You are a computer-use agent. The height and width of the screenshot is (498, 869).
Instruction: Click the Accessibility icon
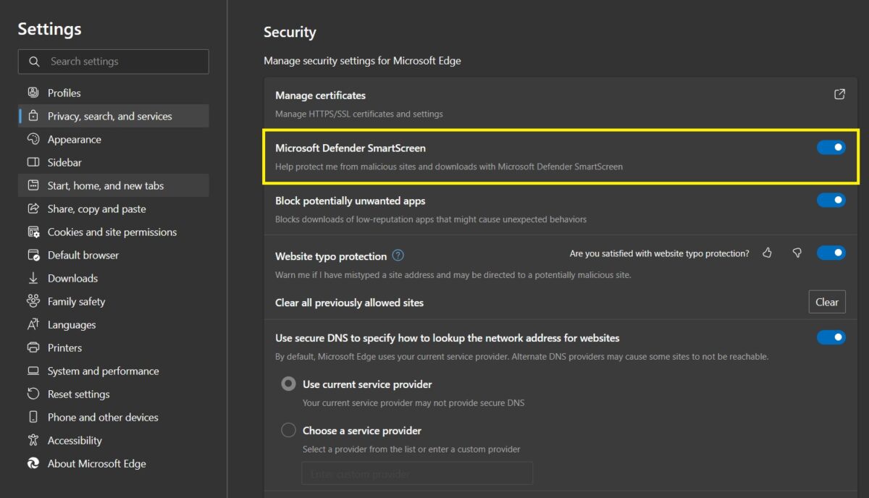point(33,440)
